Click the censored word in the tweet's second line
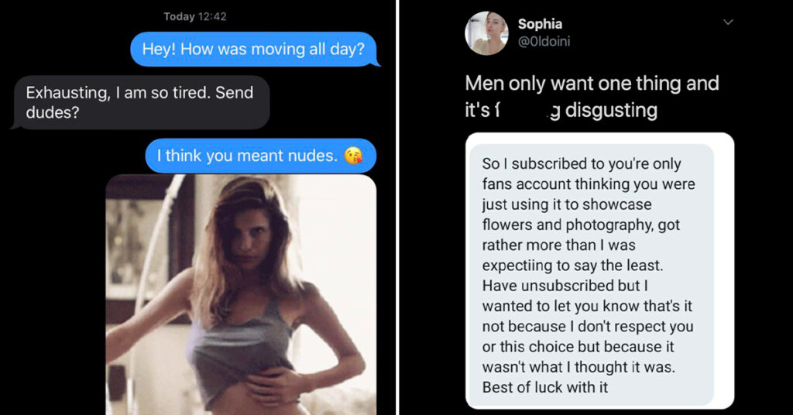This screenshot has height=415, width=793. 527,110
